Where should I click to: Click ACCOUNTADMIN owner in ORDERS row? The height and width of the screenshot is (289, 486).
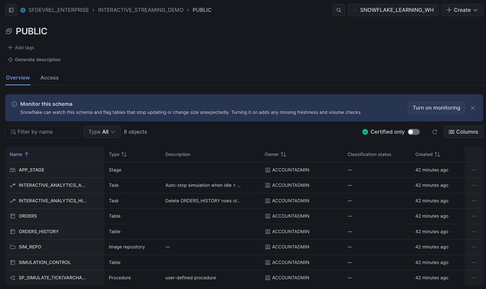tap(290, 216)
